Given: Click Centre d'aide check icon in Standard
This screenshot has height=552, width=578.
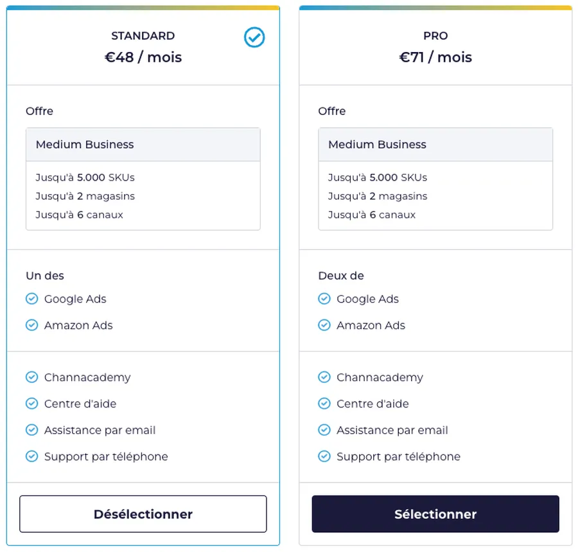Looking at the screenshot, I should [x=31, y=404].
